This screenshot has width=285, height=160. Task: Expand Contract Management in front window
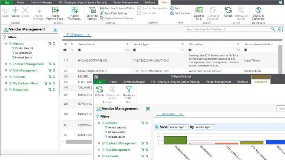click(x=99, y=143)
